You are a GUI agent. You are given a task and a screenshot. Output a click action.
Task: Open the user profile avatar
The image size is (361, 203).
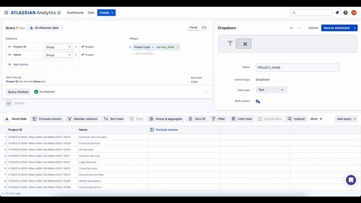(354, 12)
